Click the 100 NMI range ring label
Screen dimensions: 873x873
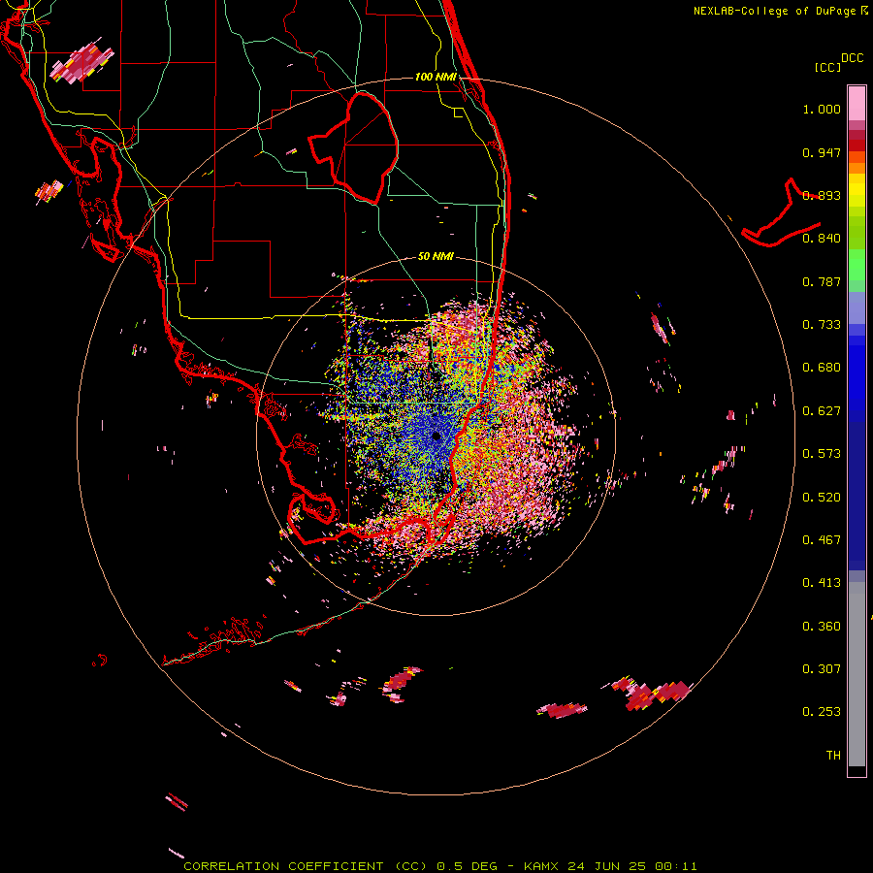436,77
